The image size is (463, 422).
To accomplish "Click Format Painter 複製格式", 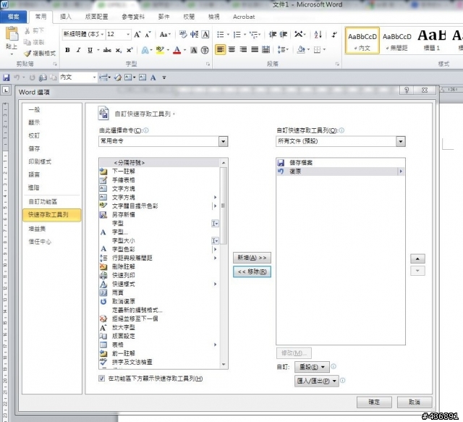I will pos(40,54).
